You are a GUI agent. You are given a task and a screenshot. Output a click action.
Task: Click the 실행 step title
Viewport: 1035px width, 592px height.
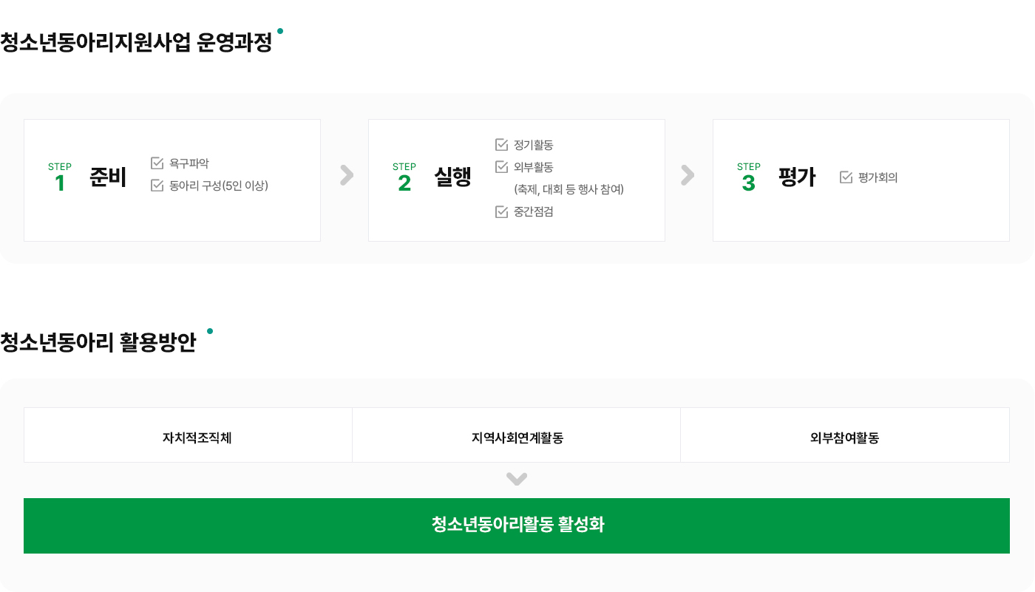(453, 177)
